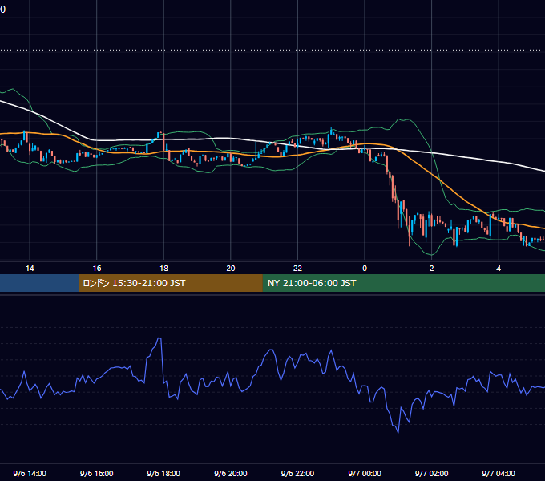This screenshot has height=481, width=545.
Task: Click the '14' hour label on price chart
Action: 30,269
